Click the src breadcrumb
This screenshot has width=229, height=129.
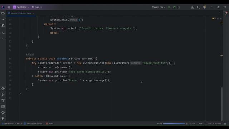[x=18, y=123]
